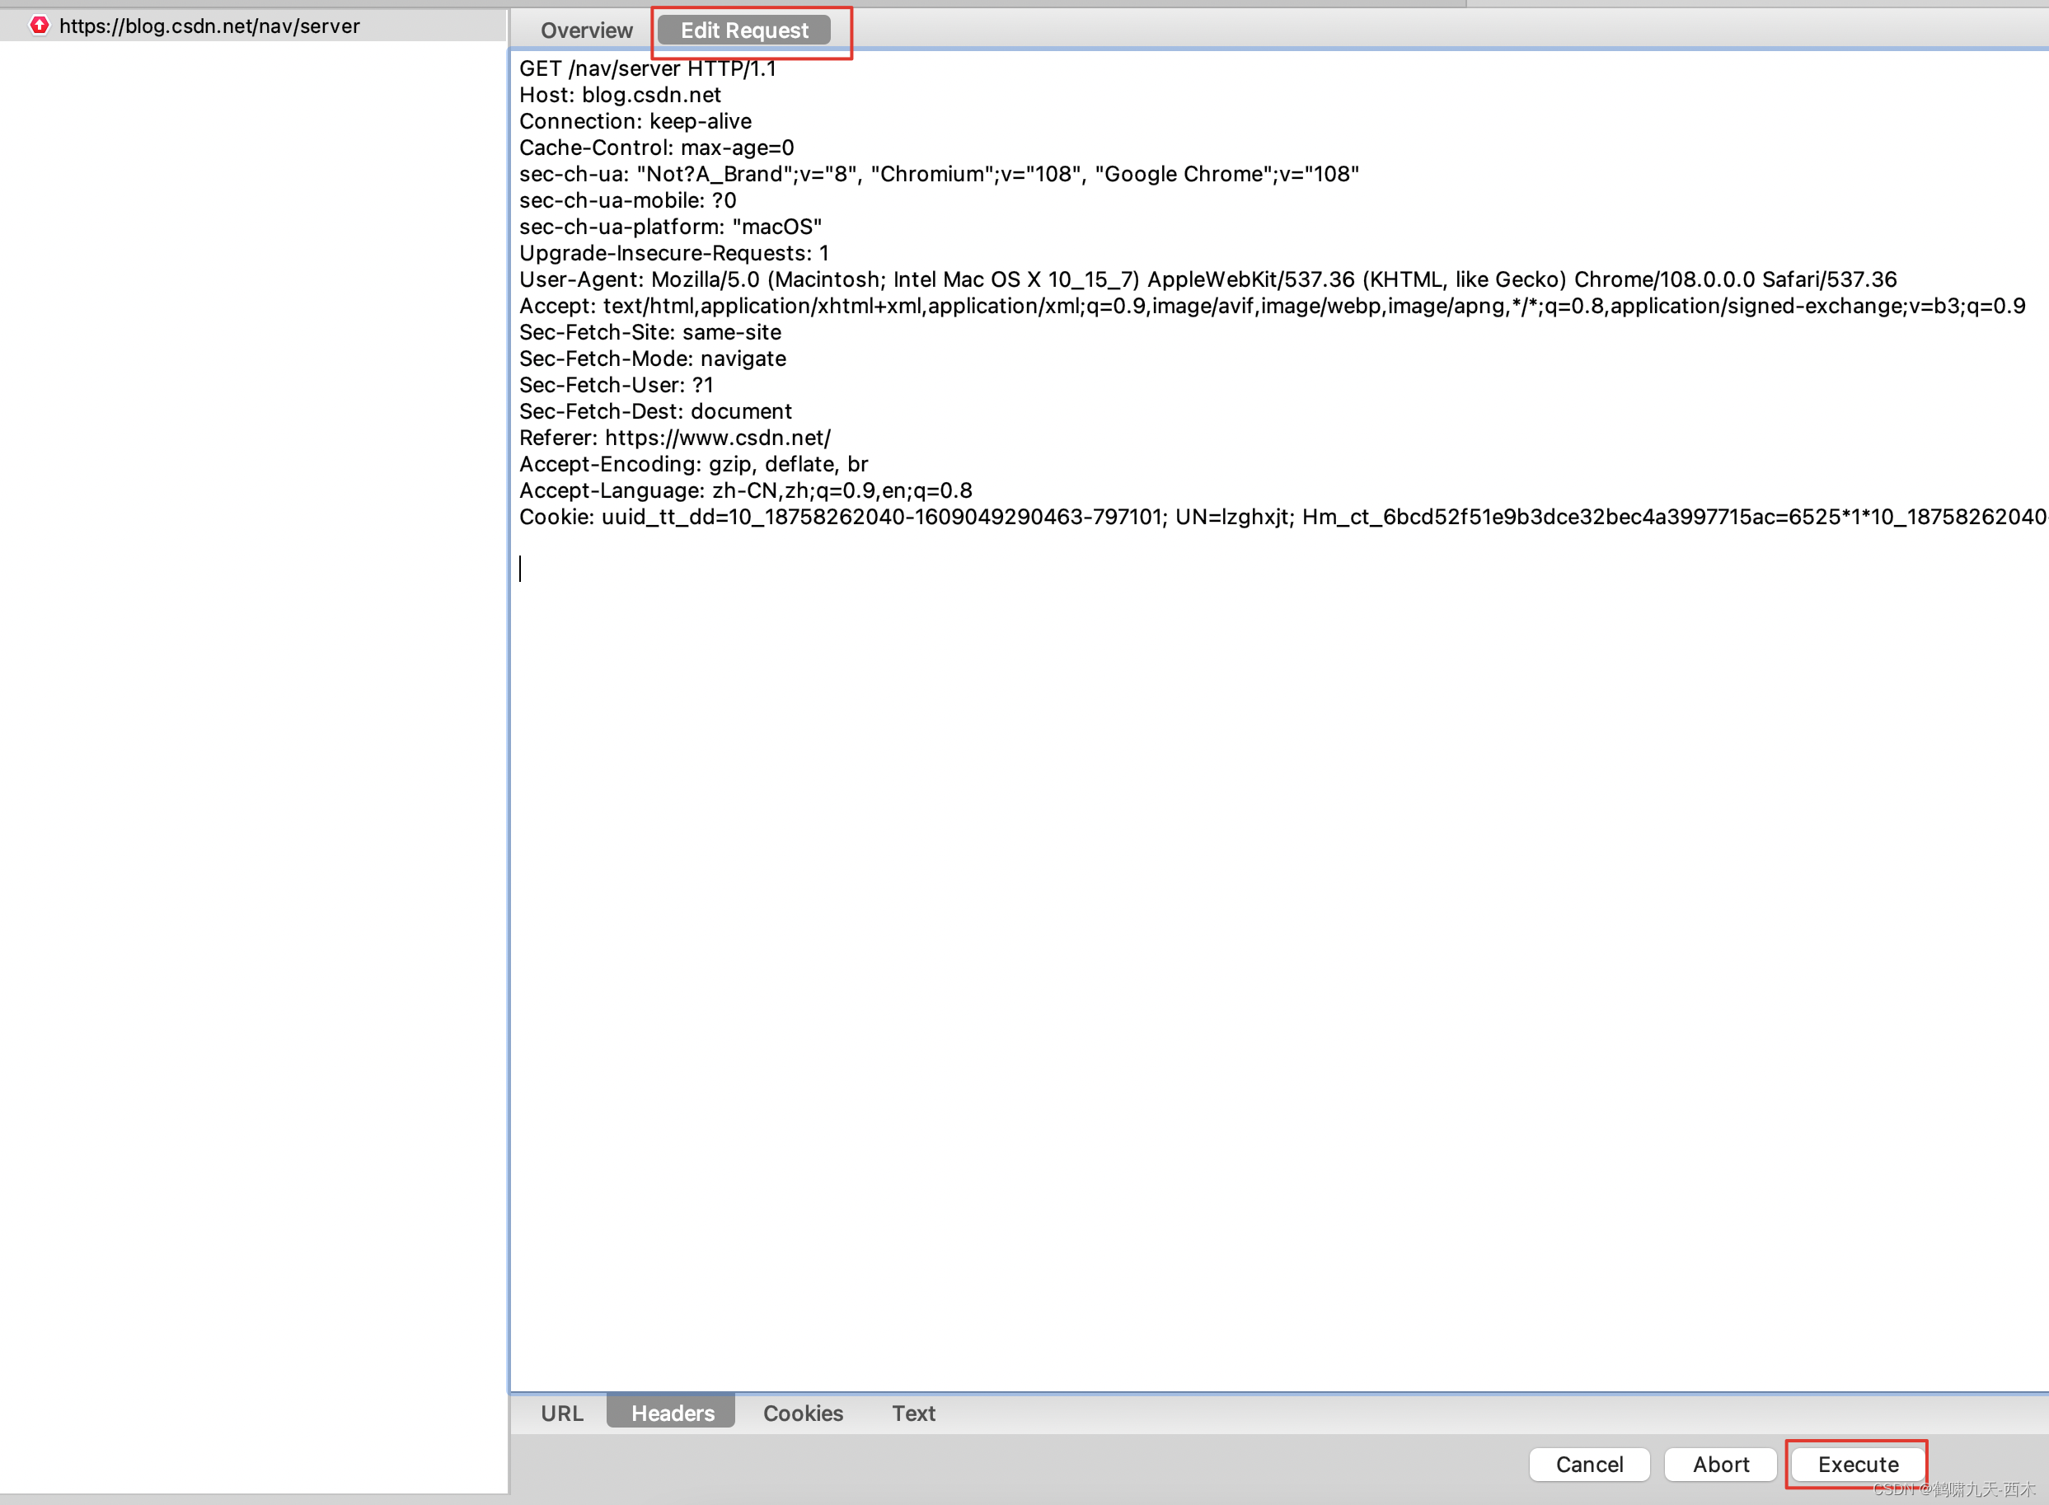Switch to the Overview tab
This screenshot has width=2049, height=1505.
[586, 30]
